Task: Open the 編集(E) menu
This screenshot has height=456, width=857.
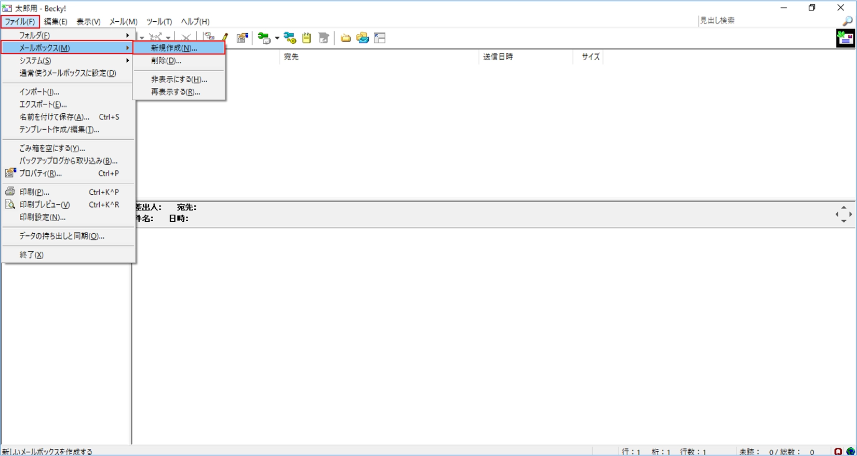Action: 56,21
